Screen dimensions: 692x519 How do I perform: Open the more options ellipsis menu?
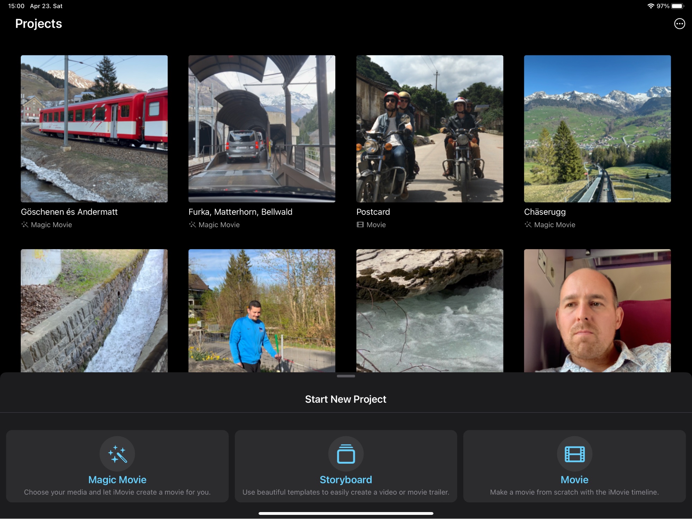click(x=679, y=24)
